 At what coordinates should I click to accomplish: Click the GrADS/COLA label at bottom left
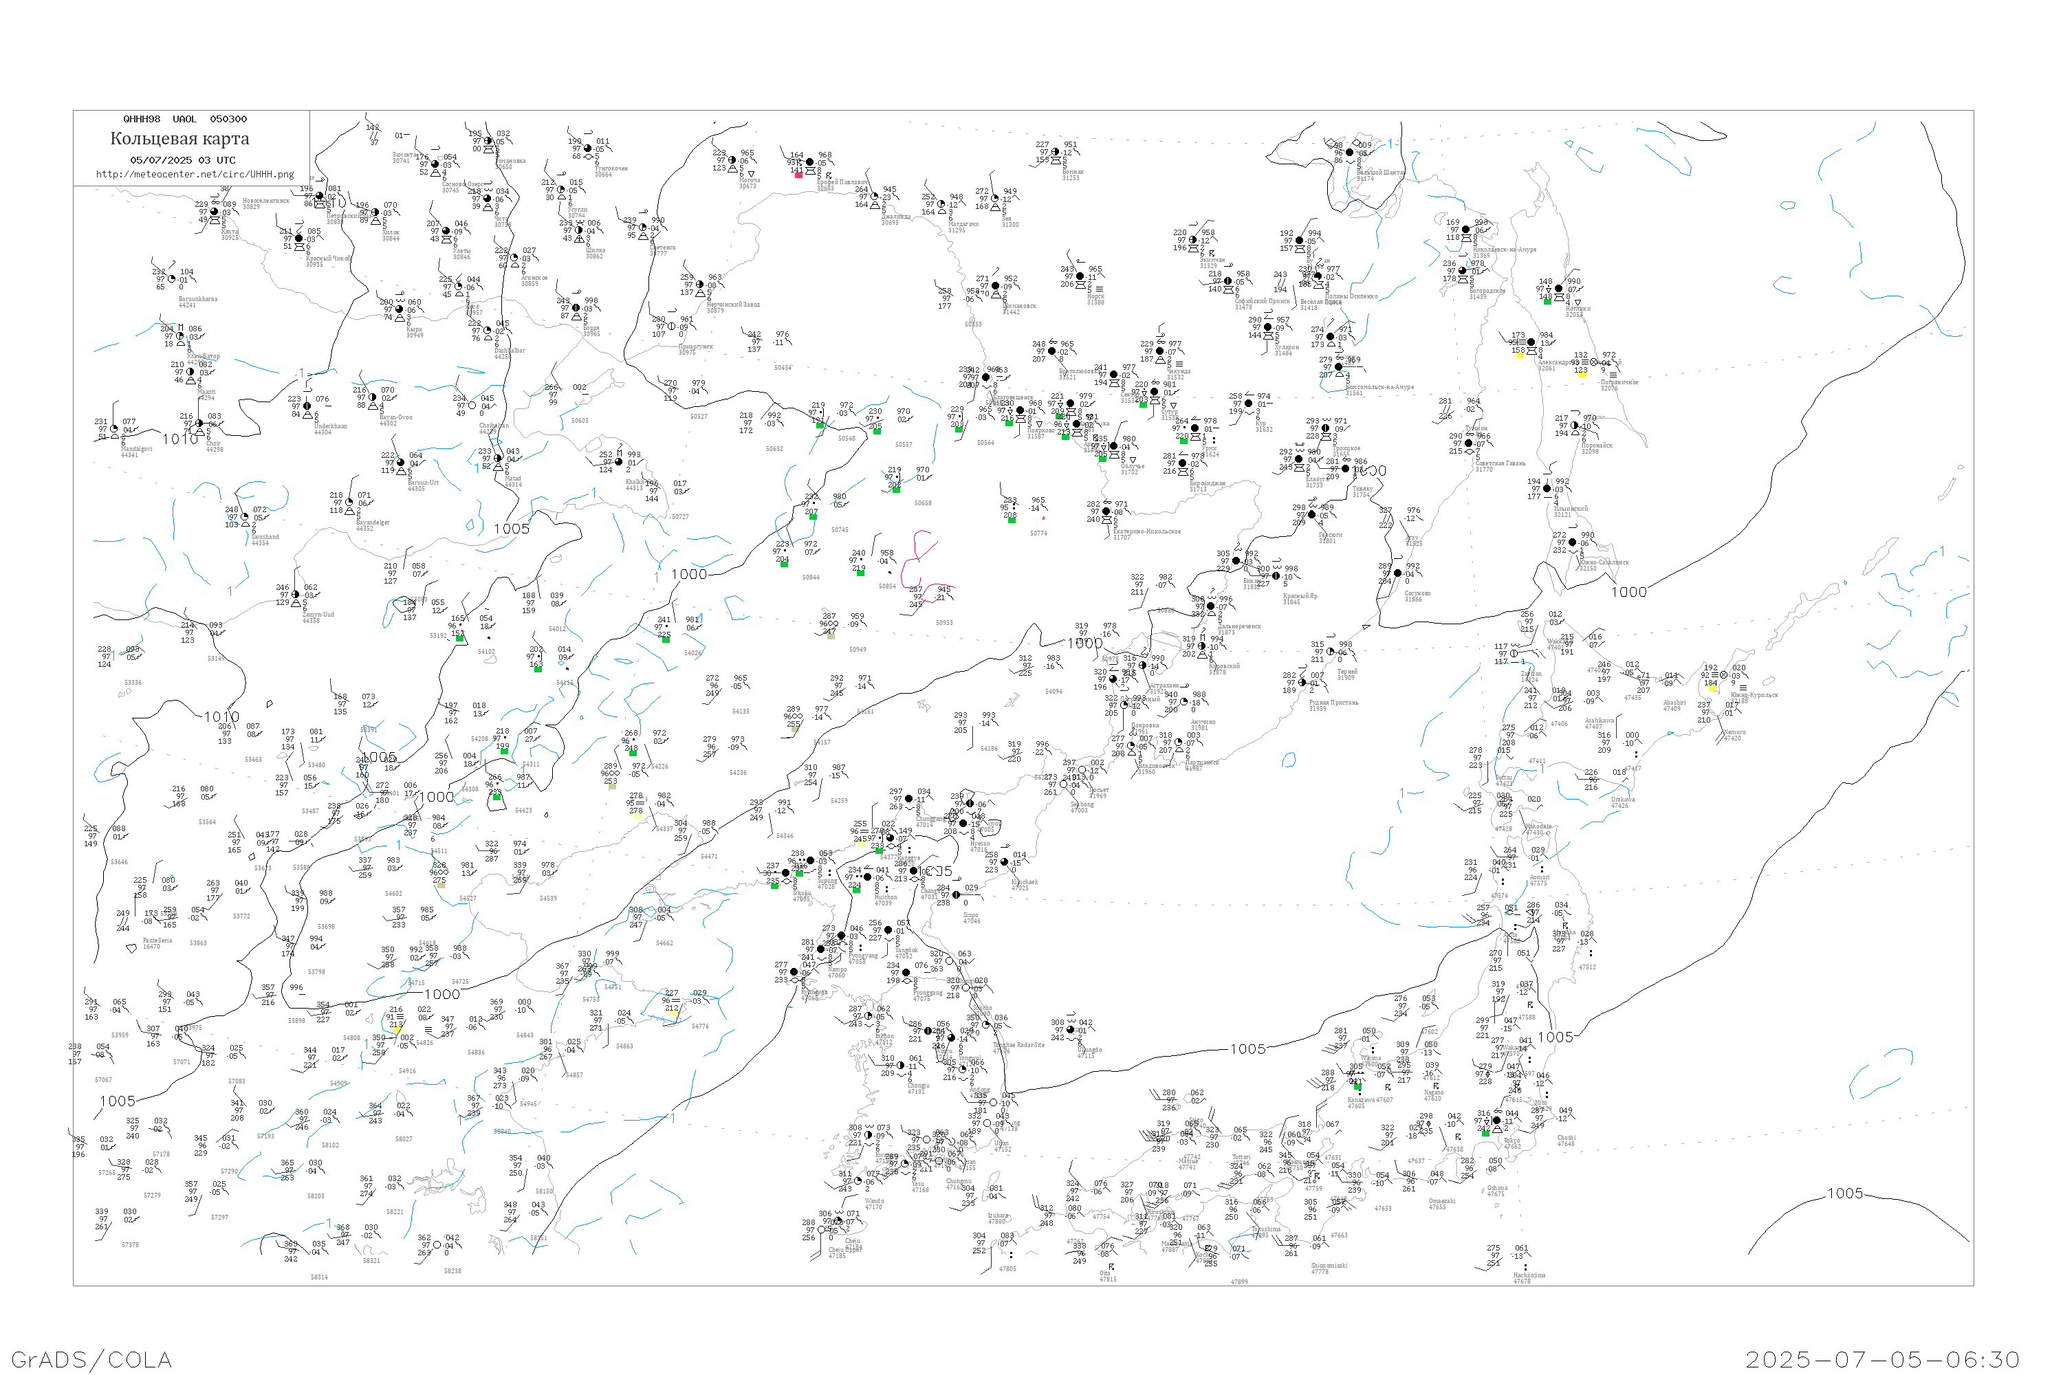coord(91,1359)
